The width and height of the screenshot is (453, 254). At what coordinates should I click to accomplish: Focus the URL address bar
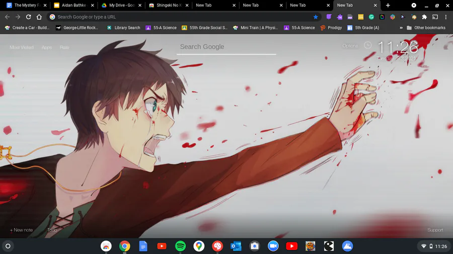(185, 17)
